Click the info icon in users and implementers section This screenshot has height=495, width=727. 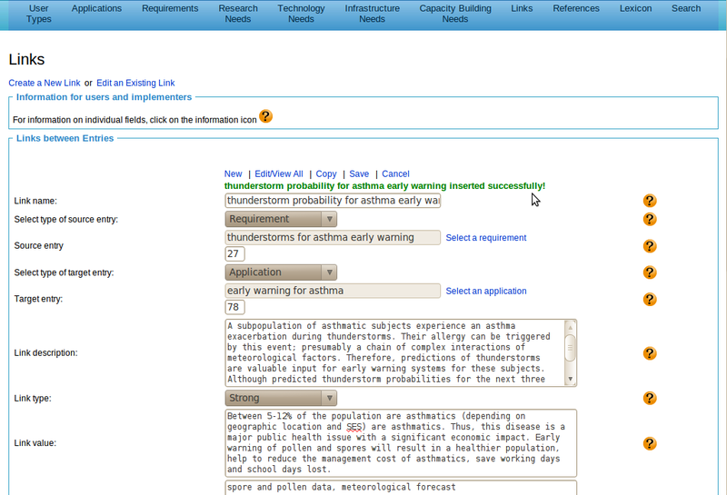click(x=265, y=116)
